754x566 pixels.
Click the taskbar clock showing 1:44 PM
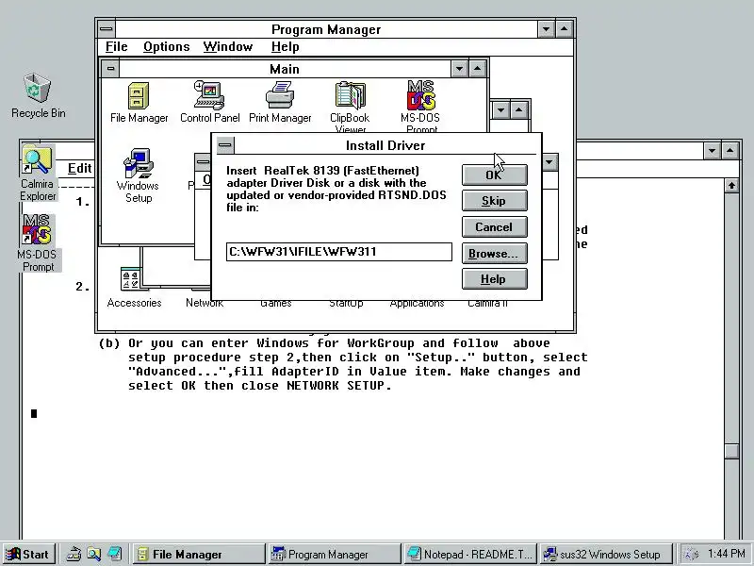(726, 554)
